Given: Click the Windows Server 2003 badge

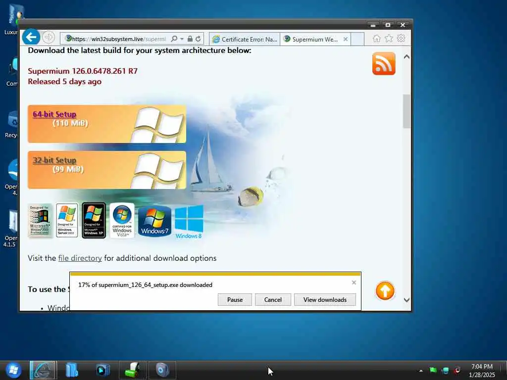Looking at the screenshot, I should (67, 220).
